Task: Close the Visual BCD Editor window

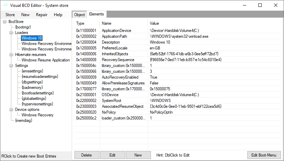Action: tap(276, 5)
